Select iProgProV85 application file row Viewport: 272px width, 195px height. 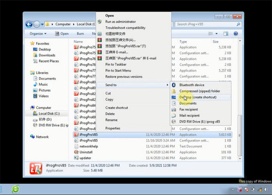(x=152, y=135)
